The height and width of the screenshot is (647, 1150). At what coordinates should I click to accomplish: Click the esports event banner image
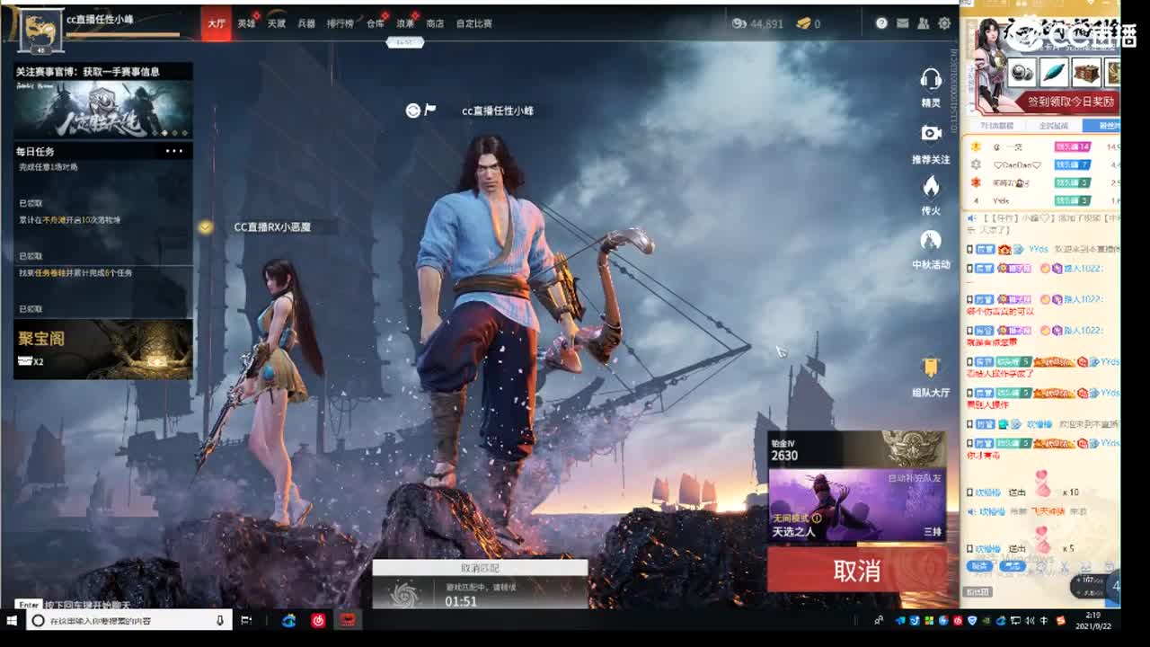point(103,109)
